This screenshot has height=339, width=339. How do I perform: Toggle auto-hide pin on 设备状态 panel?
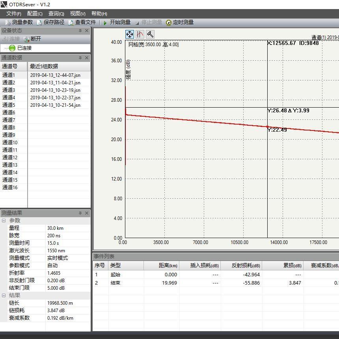[x=80, y=31]
